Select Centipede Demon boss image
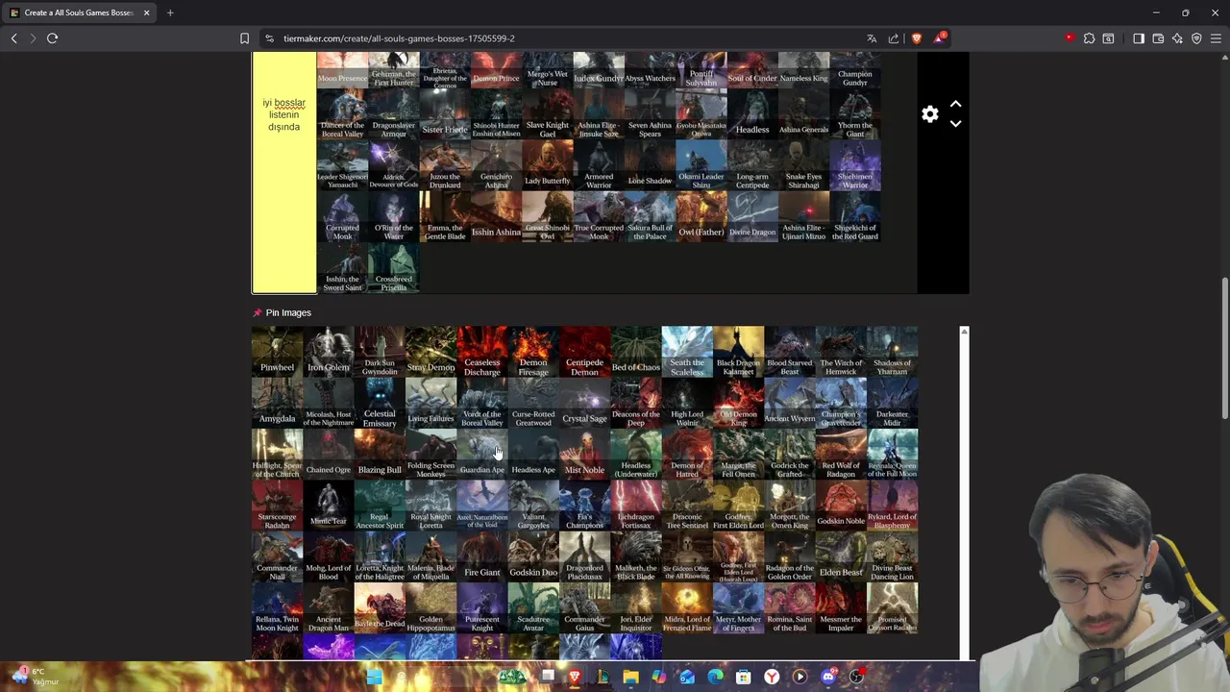The image size is (1230, 692). click(584, 352)
